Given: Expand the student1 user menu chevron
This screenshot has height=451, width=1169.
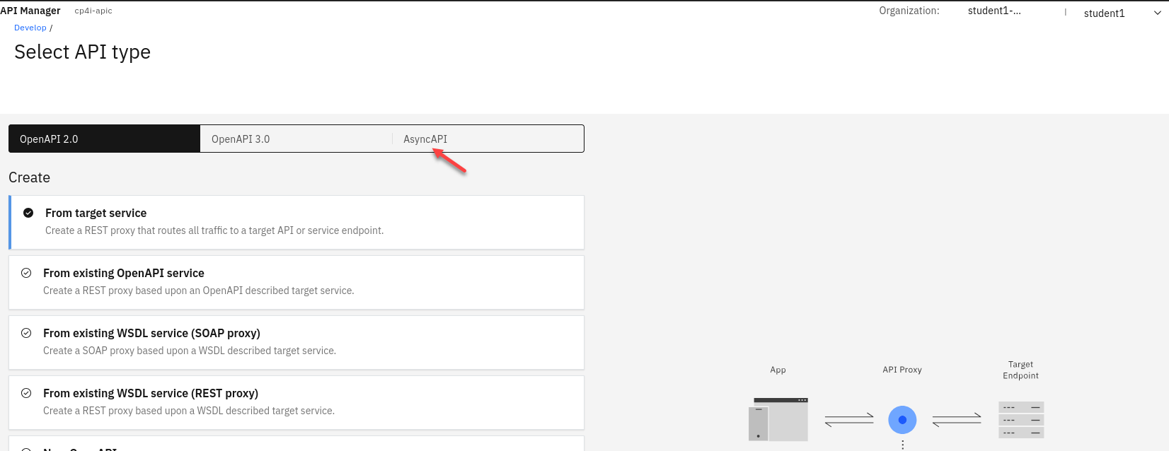Looking at the screenshot, I should pos(1158,13).
